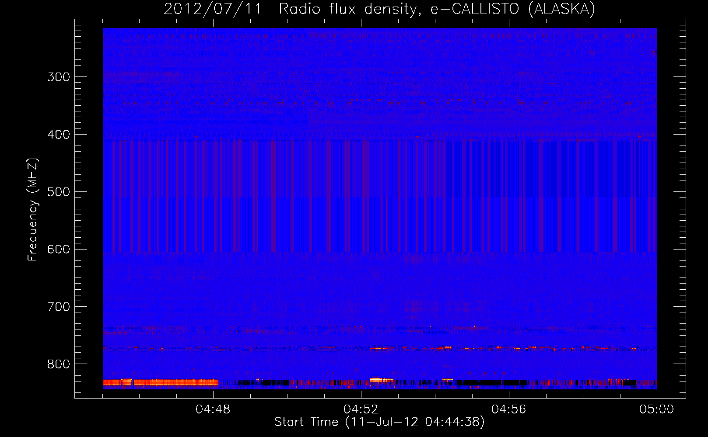Click the 500 frequency tick label
This screenshot has width=708, height=437.
click(x=59, y=192)
